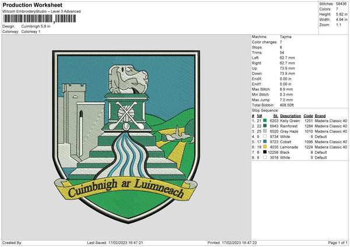This screenshot has height=247, width=350.
Task: Click the Kelly Green color swatch
Action: [265, 121]
